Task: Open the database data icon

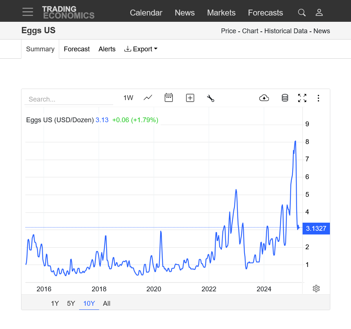Action: [x=285, y=98]
